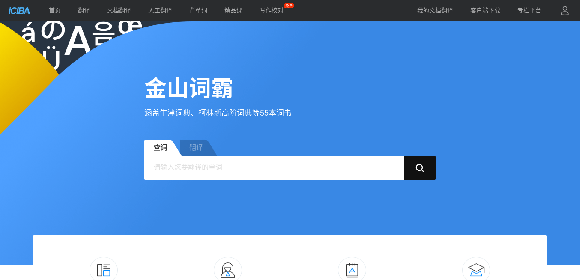Select the 查词 tab

[161, 148]
